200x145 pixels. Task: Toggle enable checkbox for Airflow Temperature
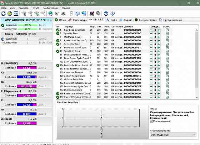[167, 76]
